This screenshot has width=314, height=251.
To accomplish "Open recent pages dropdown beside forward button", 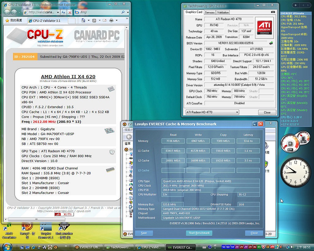I will 19,12.
